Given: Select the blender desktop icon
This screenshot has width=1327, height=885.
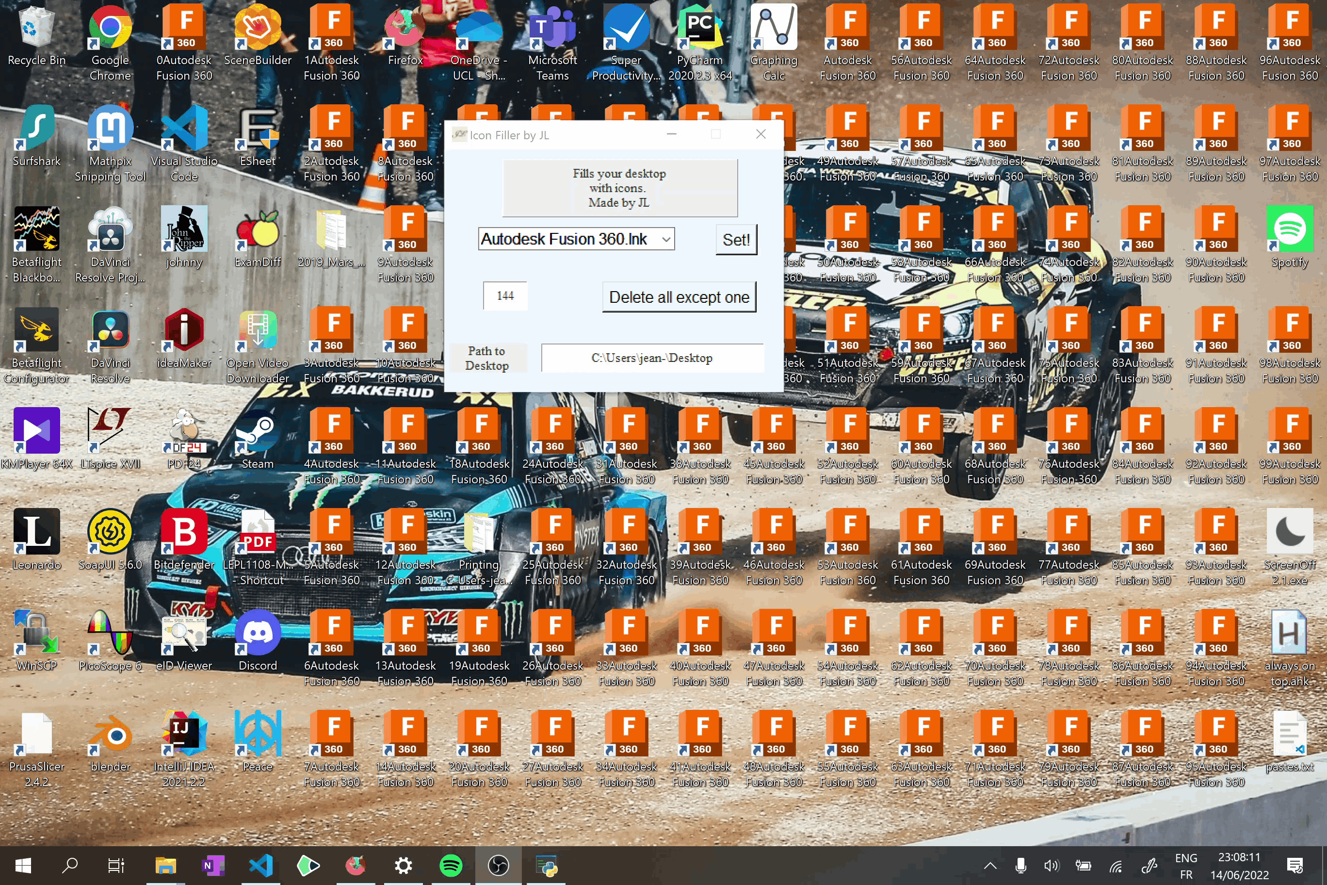Looking at the screenshot, I should [x=110, y=734].
